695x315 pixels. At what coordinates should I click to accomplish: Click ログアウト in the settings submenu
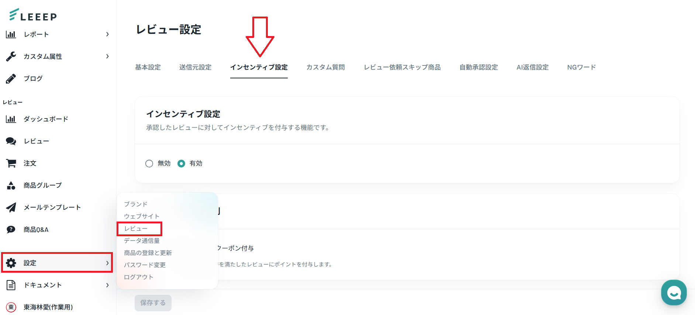[138, 277]
